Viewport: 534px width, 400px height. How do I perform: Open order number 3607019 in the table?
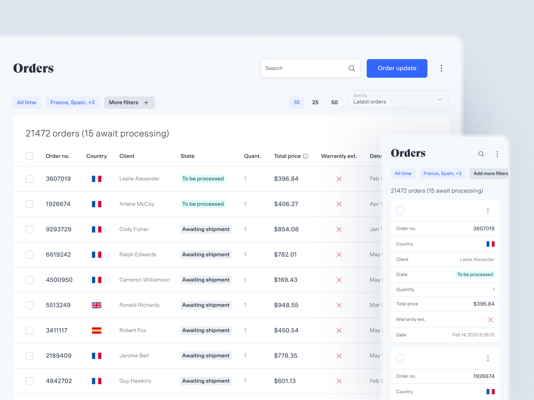click(58, 179)
